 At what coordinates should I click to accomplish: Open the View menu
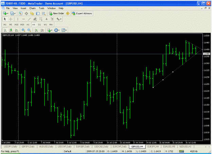15,8
